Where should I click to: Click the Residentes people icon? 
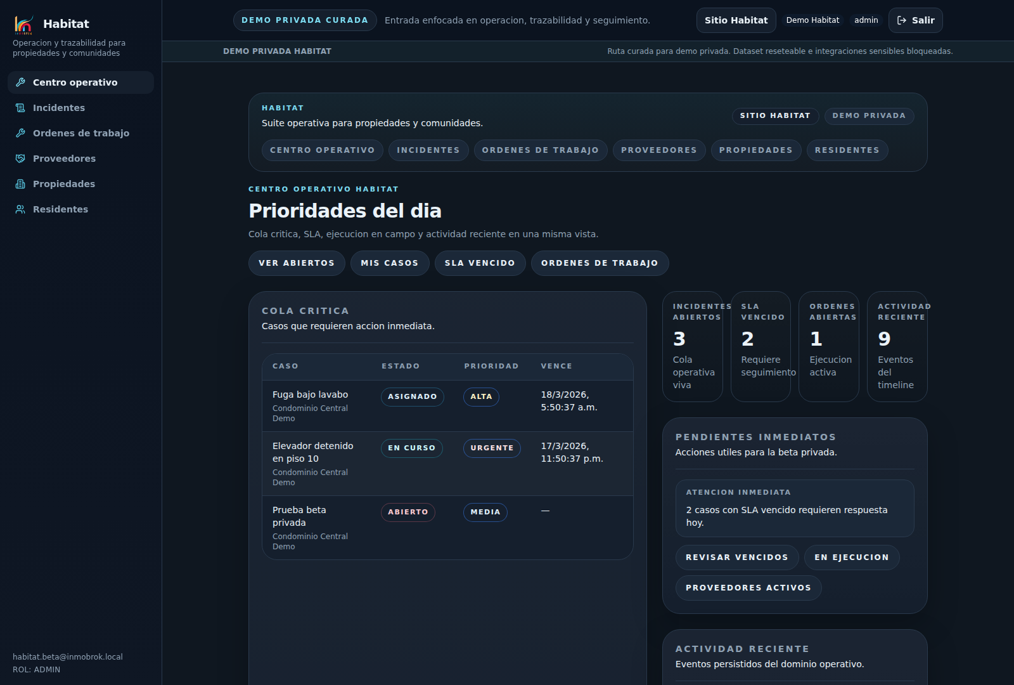(20, 209)
